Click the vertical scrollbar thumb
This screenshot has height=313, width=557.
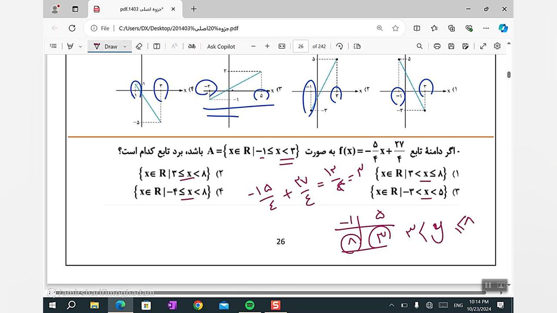pyautogui.click(x=509, y=74)
